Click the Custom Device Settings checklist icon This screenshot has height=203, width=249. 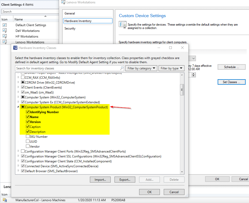122,25
